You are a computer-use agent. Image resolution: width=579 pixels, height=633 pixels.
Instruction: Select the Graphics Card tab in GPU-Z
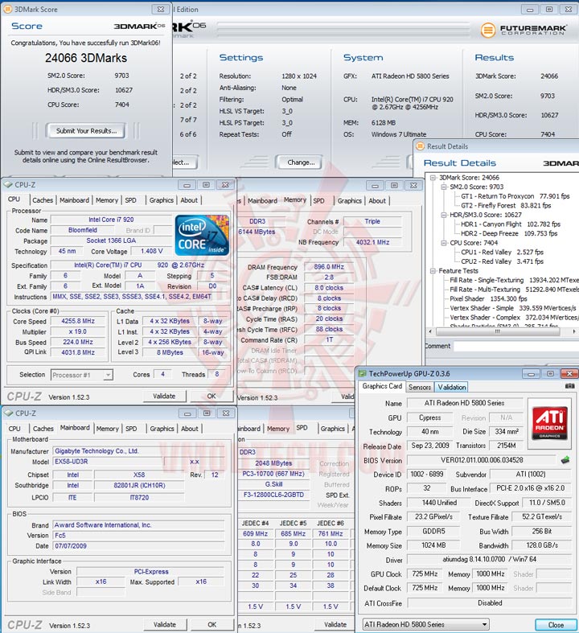point(382,386)
